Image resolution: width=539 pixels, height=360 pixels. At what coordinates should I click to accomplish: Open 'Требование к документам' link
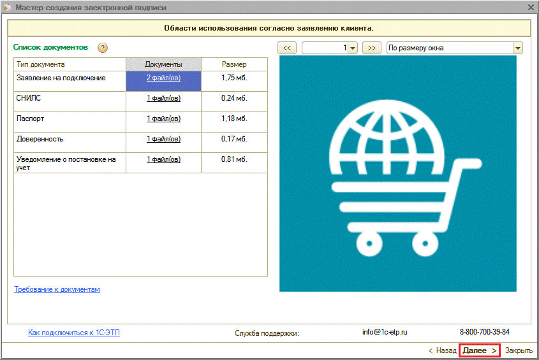(57, 289)
